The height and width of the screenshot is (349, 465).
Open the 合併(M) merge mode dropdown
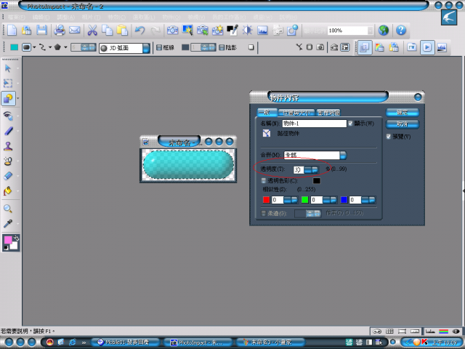(343, 155)
